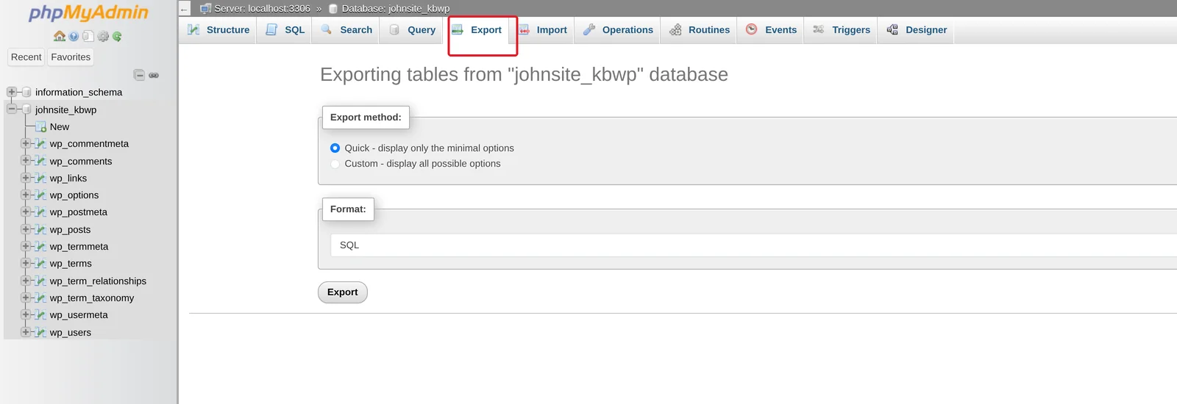Open the wp_users table
1177x404 pixels.
[71, 332]
